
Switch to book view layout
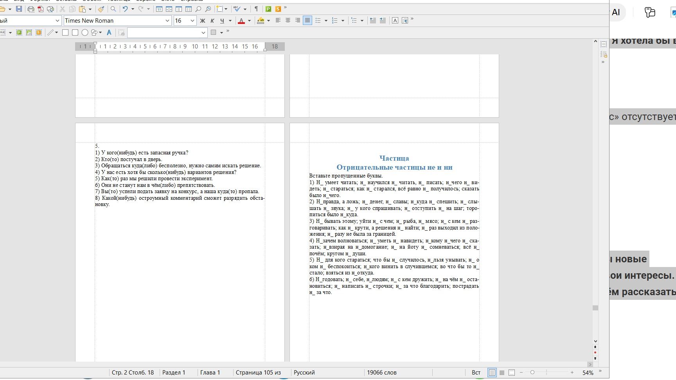[x=512, y=373]
